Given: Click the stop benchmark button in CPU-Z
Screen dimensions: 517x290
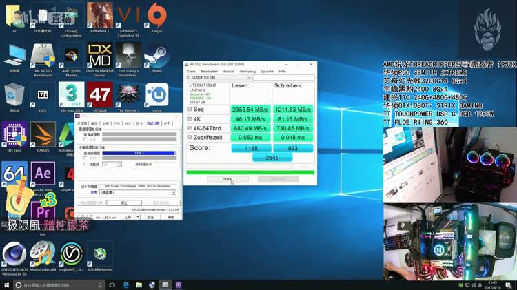Looking at the screenshot, I should [124, 203].
